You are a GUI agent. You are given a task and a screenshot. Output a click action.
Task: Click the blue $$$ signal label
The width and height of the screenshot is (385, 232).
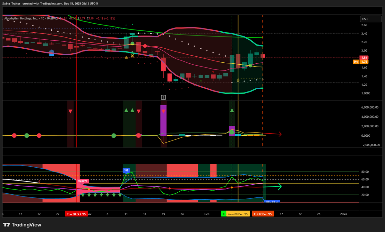[x=126, y=171]
